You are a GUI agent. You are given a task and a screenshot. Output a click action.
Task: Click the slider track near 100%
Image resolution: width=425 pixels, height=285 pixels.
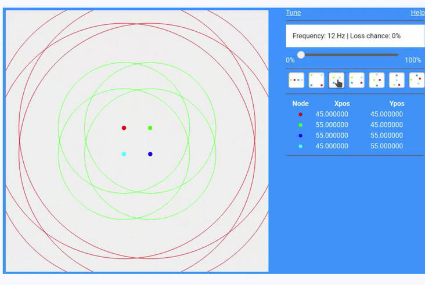point(396,55)
